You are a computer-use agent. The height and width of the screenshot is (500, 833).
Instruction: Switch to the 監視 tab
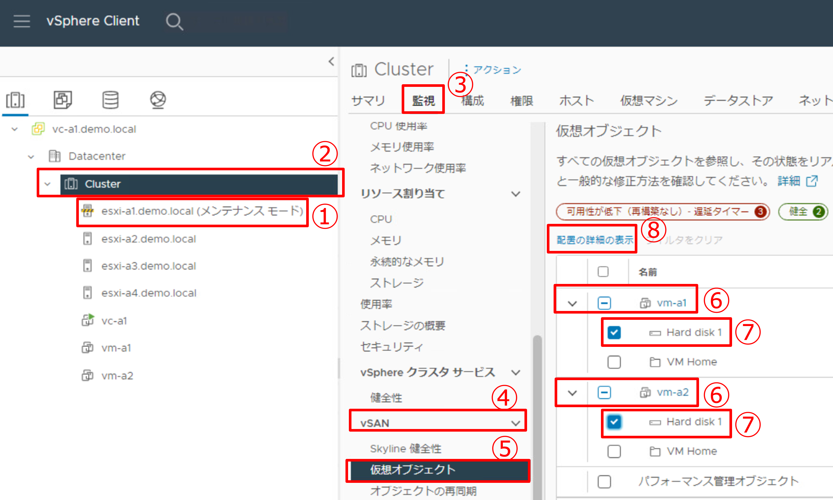(x=424, y=100)
